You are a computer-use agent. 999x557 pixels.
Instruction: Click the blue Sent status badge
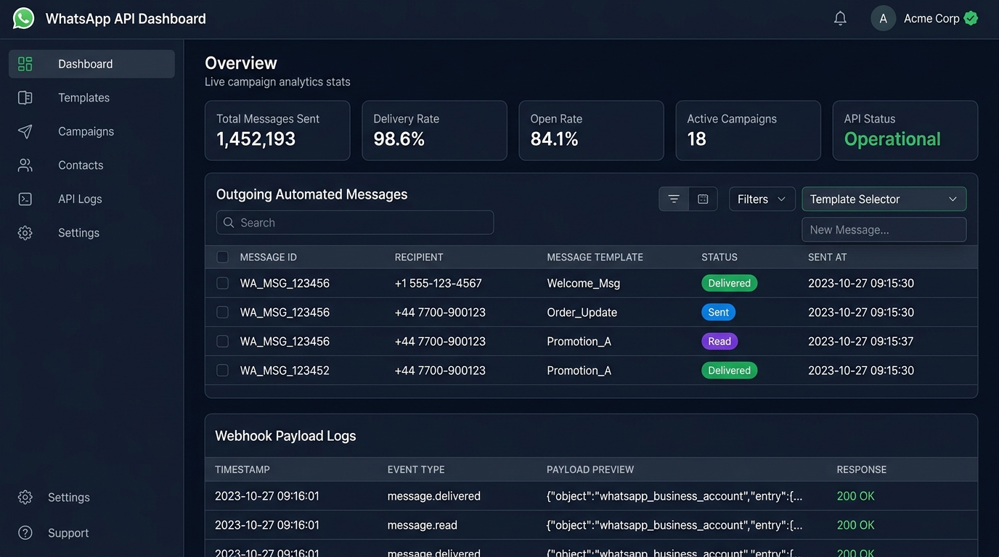pos(718,312)
